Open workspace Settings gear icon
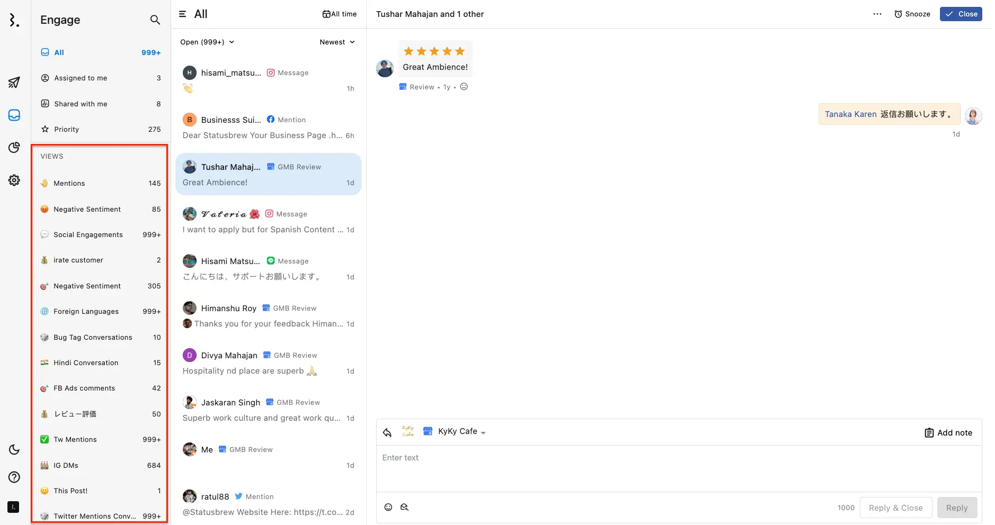Viewport: 995px width, 525px height. coord(14,180)
